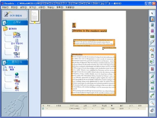Click the 서식 format option
The image size is (157, 118).
17,88
